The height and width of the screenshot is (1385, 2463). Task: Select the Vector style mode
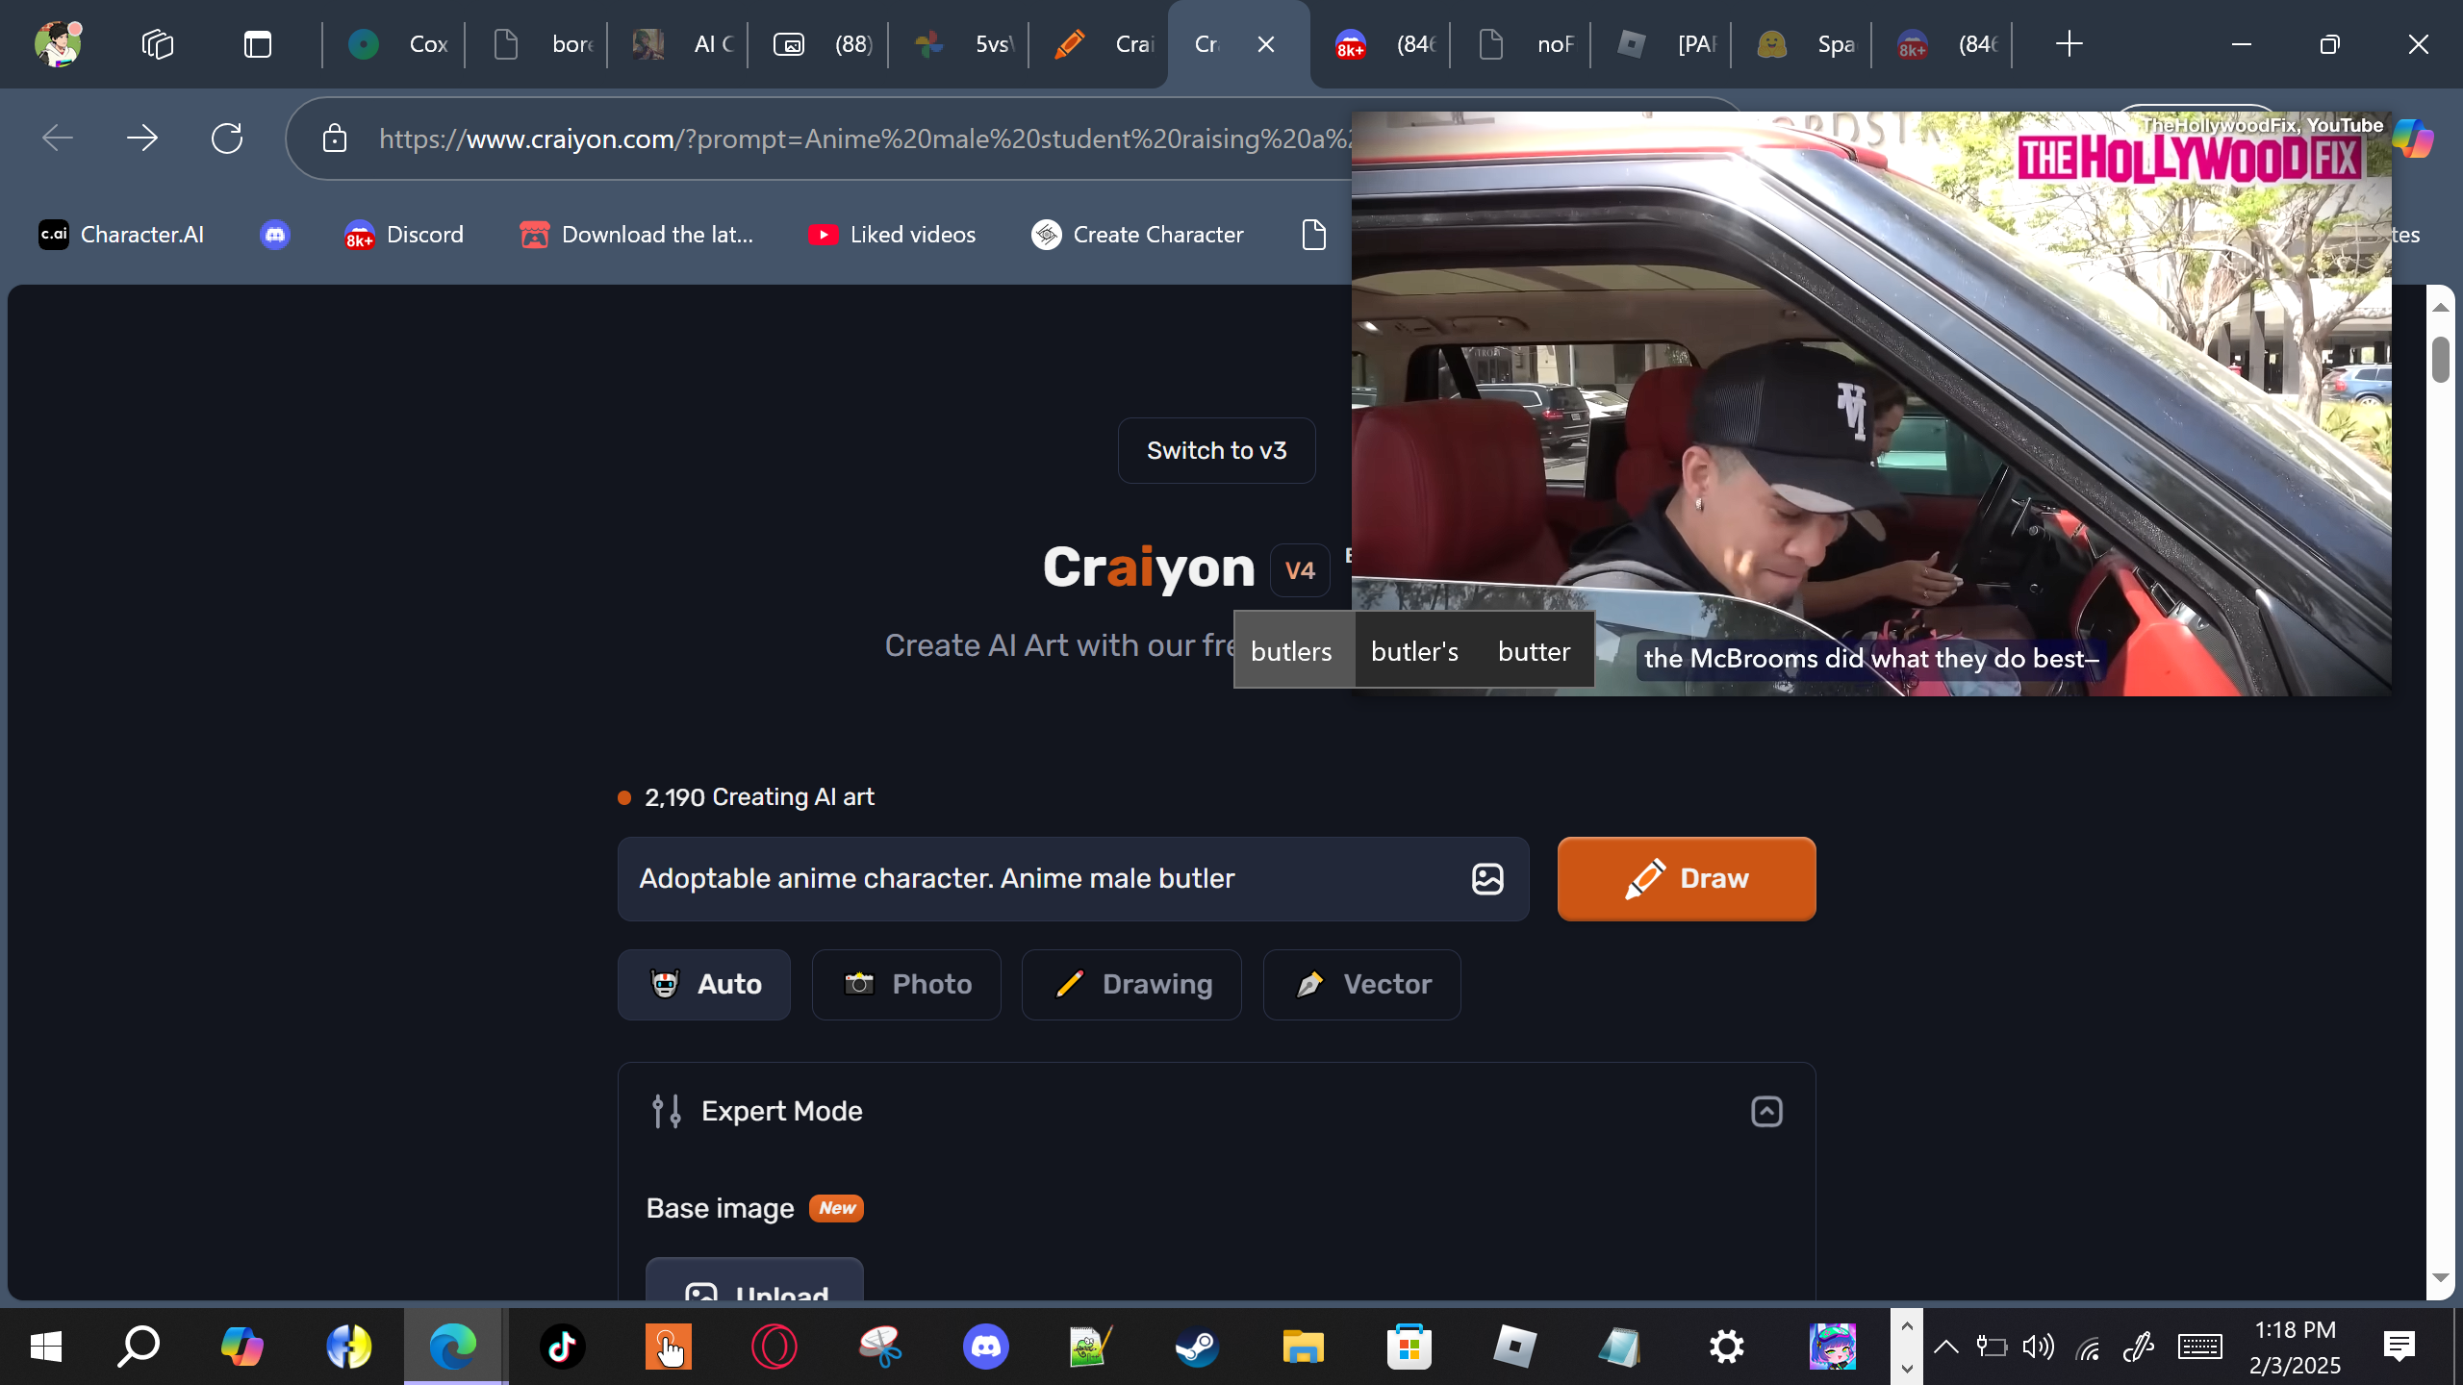coord(1362,984)
